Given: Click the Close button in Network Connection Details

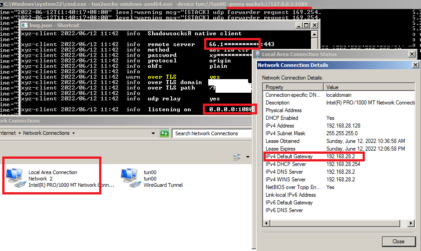Looking at the screenshot, I should (x=398, y=242).
